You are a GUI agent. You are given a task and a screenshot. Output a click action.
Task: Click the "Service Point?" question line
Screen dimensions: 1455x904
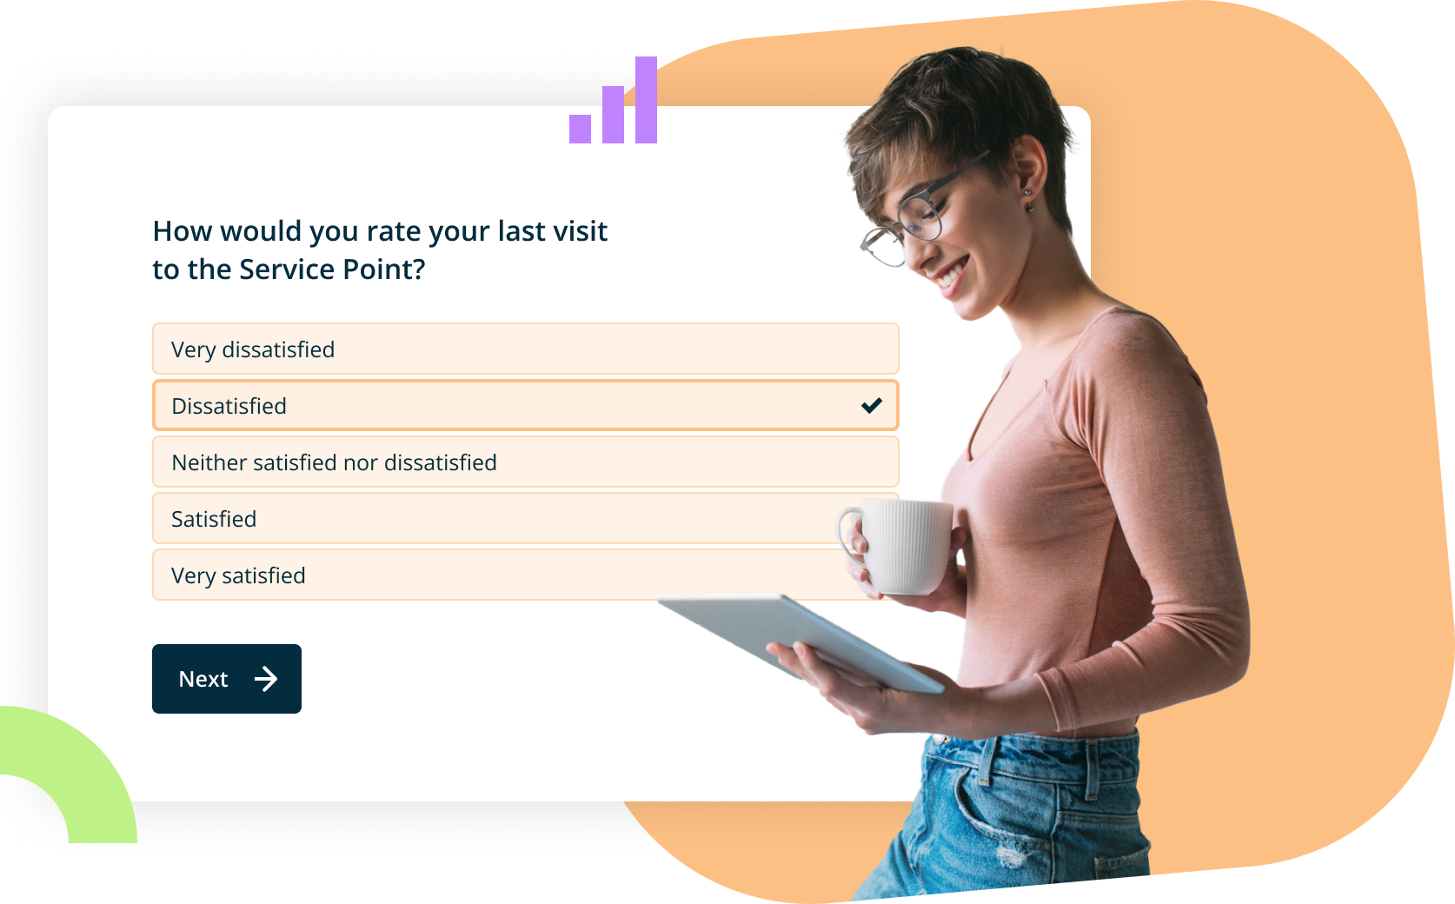point(289,269)
